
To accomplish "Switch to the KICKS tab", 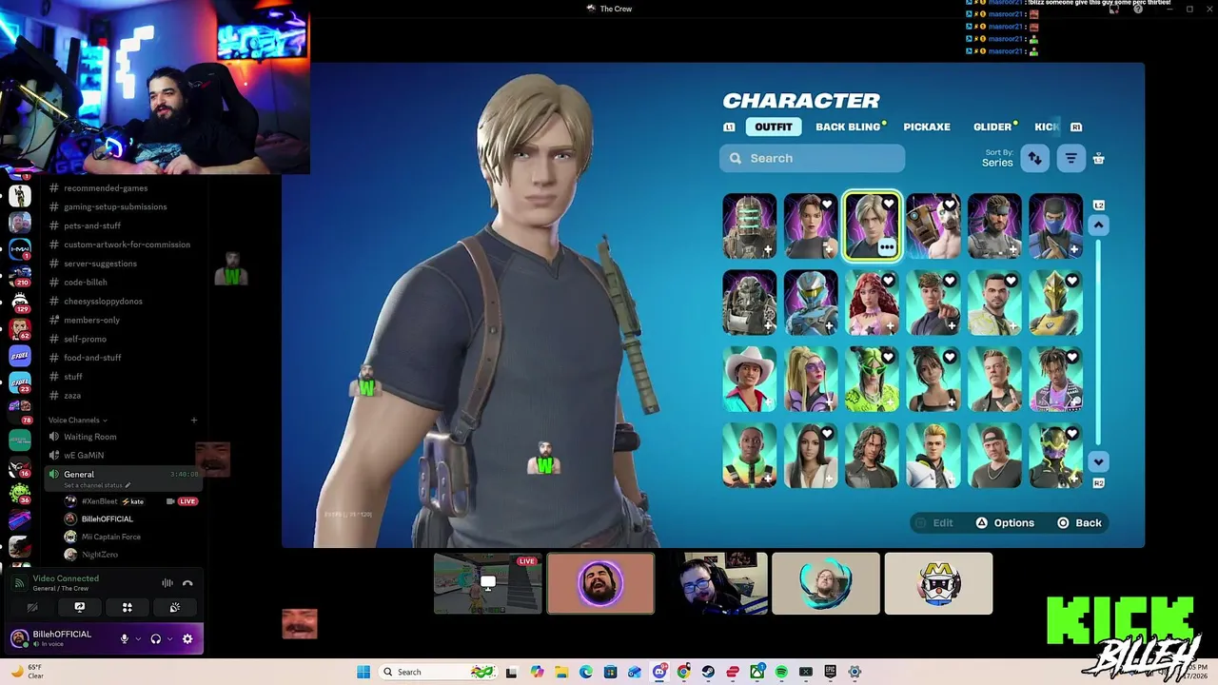I will (1047, 127).
